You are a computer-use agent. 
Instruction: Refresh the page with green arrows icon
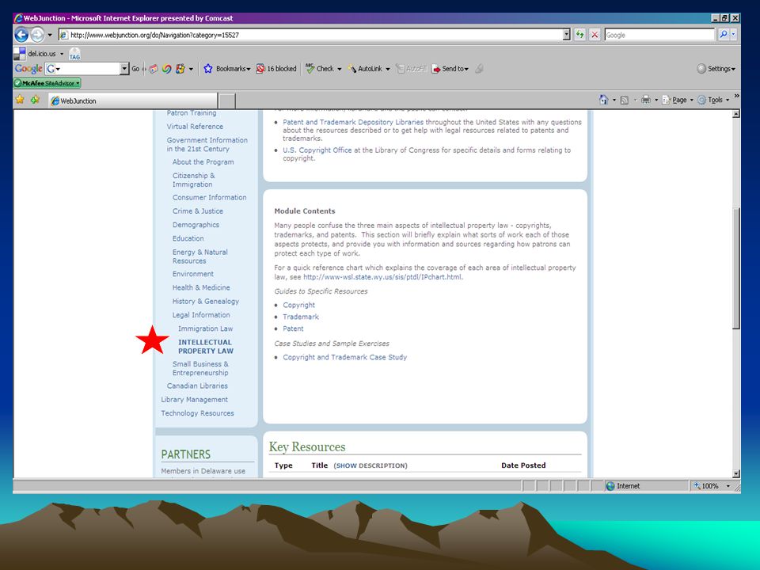pyautogui.click(x=579, y=35)
